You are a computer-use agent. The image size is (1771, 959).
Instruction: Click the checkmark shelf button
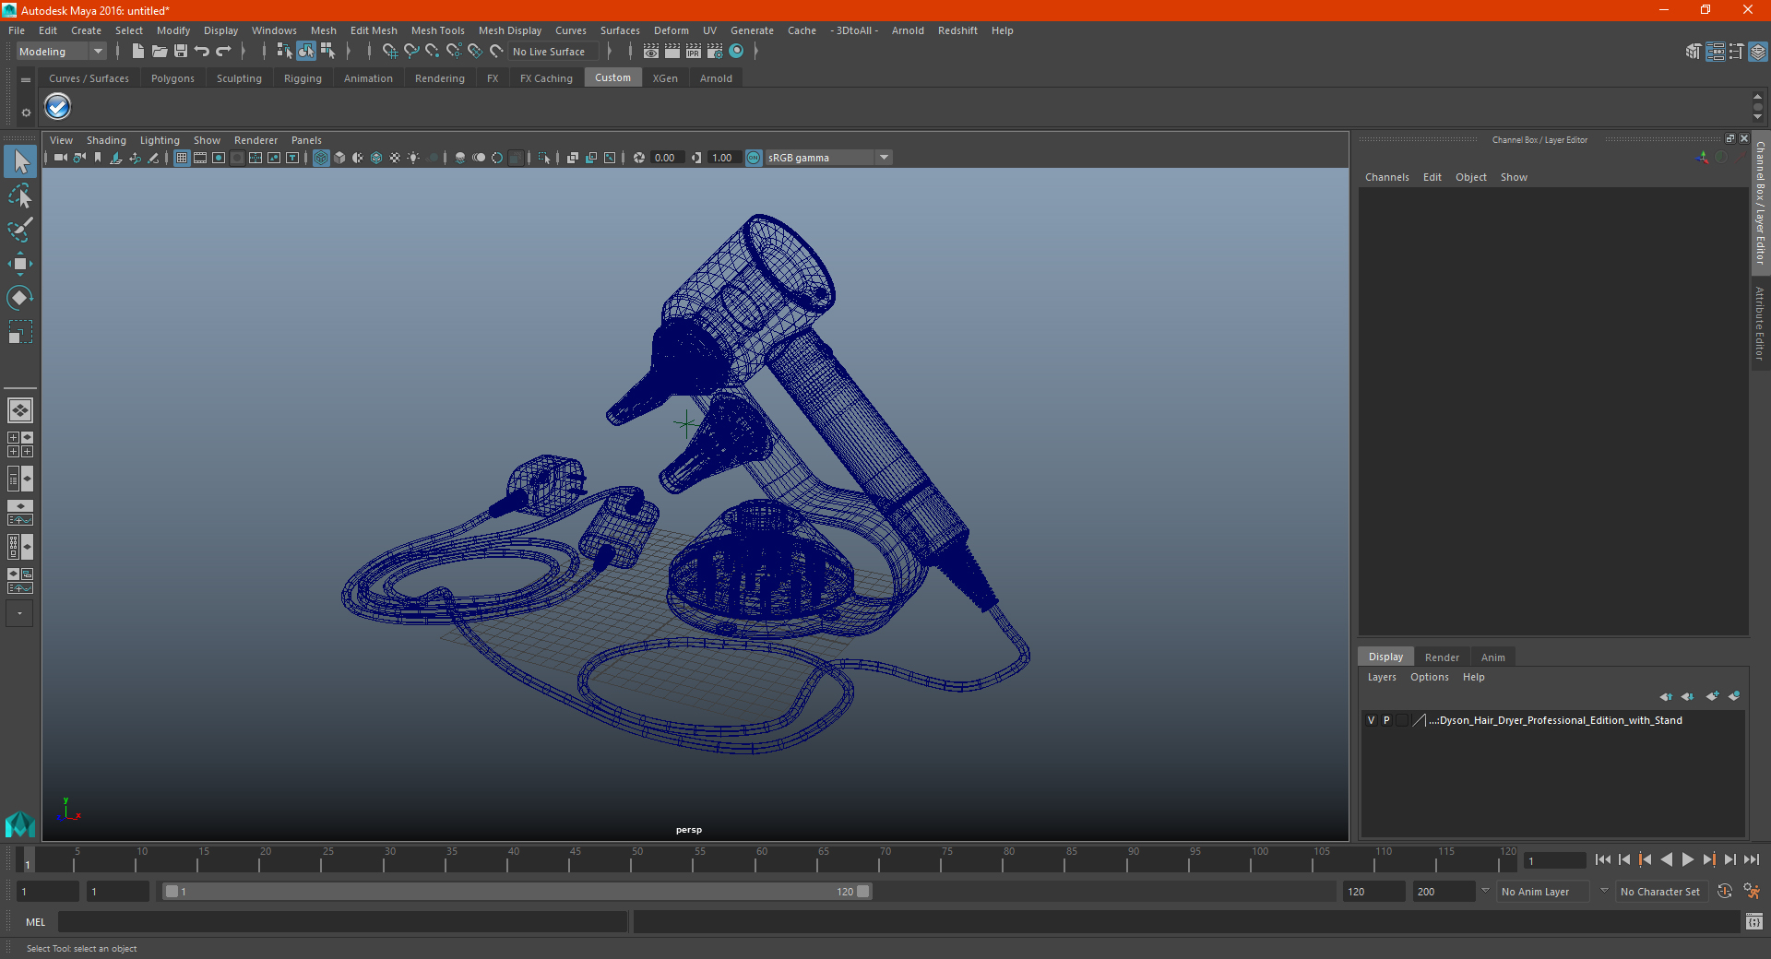click(x=58, y=107)
